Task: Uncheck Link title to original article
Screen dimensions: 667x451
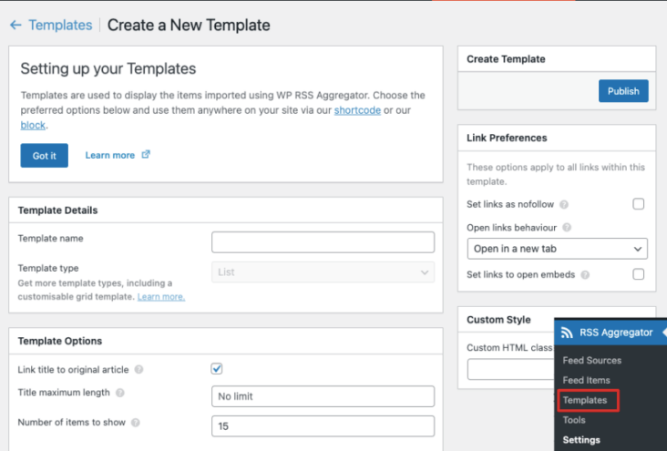Action: point(217,368)
